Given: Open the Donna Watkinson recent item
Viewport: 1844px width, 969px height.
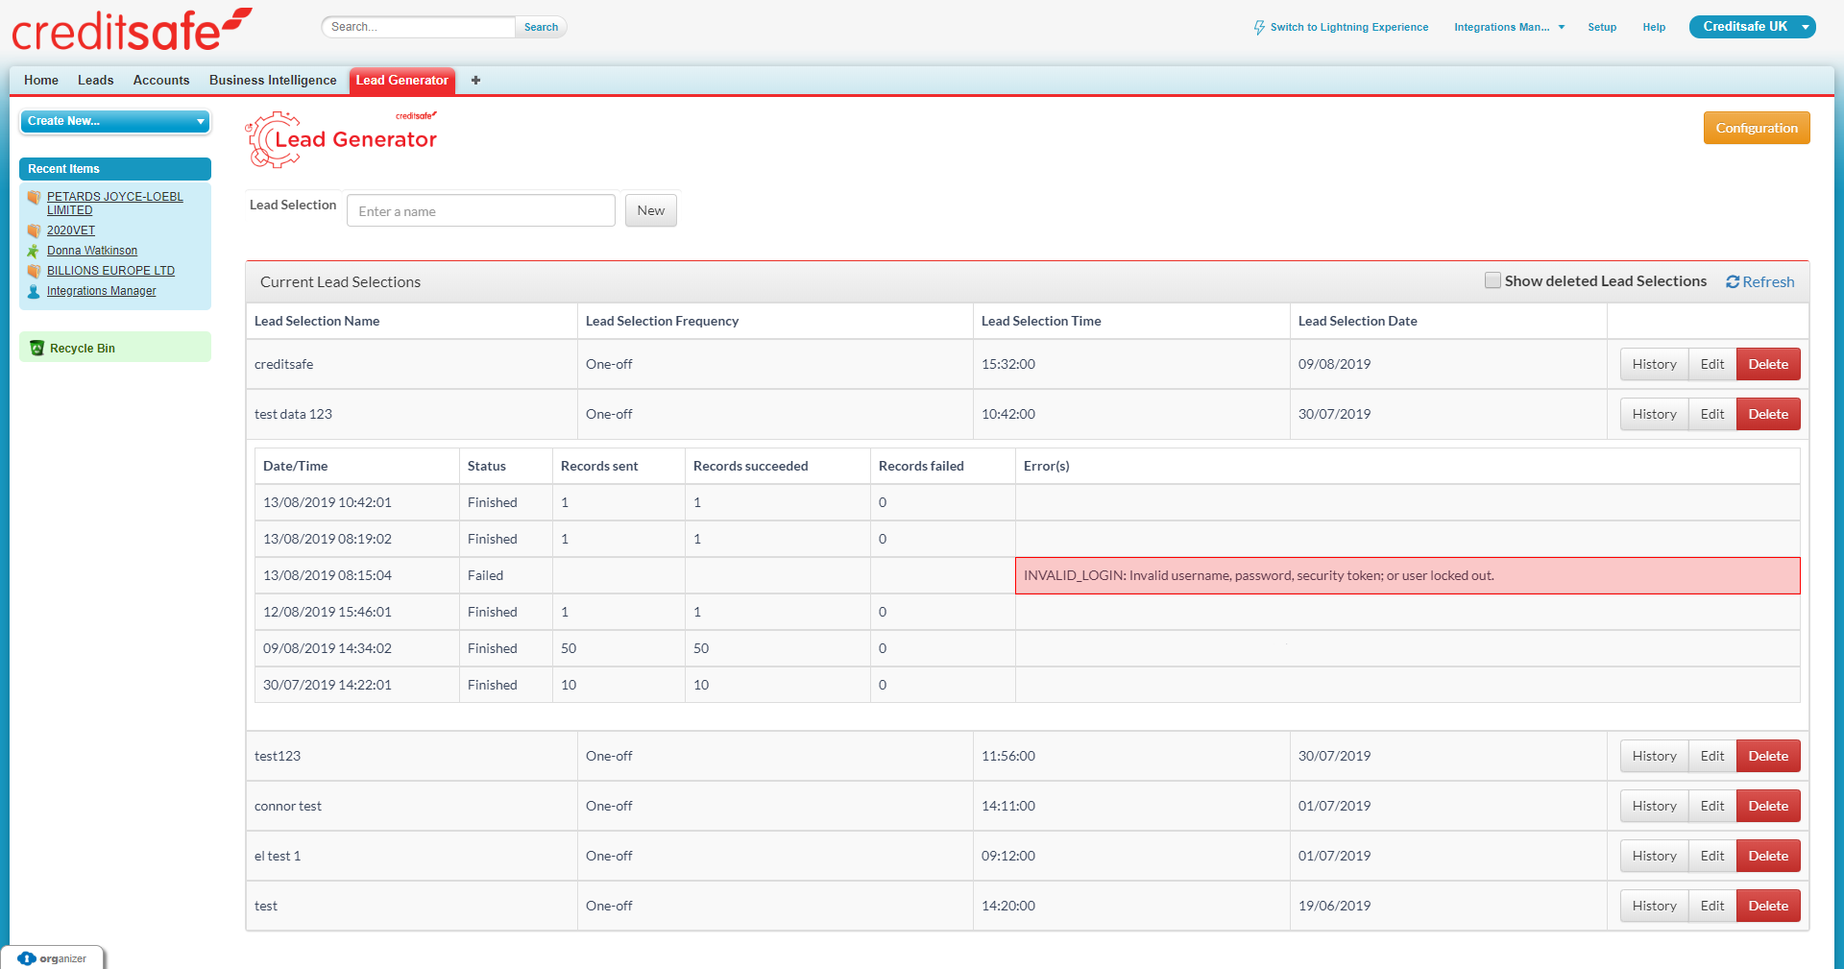Looking at the screenshot, I should [x=92, y=251].
